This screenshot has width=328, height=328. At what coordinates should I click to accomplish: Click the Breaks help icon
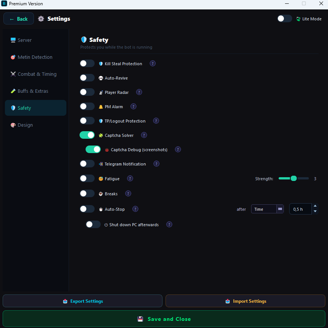click(128, 193)
